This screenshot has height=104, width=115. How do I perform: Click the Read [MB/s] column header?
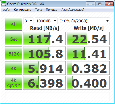pyautogui.click(x=44, y=28)
